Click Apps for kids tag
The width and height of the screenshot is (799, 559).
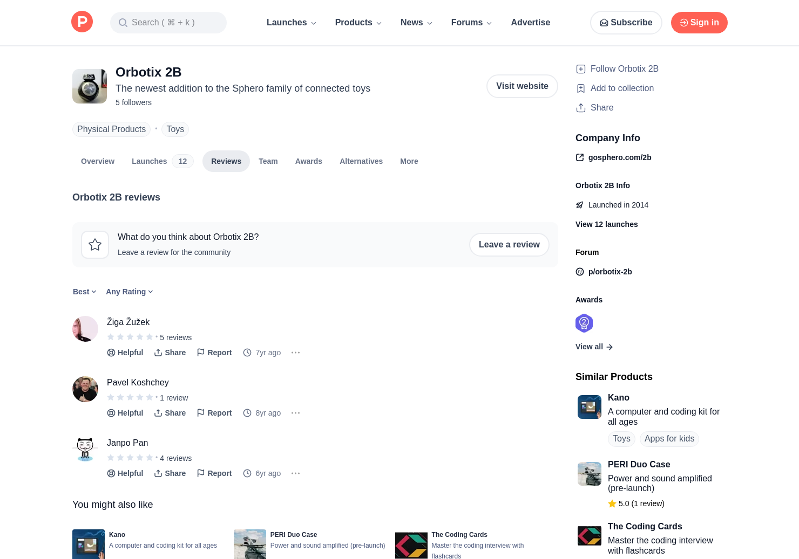point(669,439)
